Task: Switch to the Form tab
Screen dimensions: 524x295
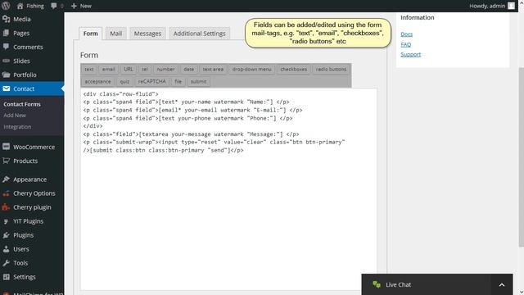Action: [x=91, y=34]
